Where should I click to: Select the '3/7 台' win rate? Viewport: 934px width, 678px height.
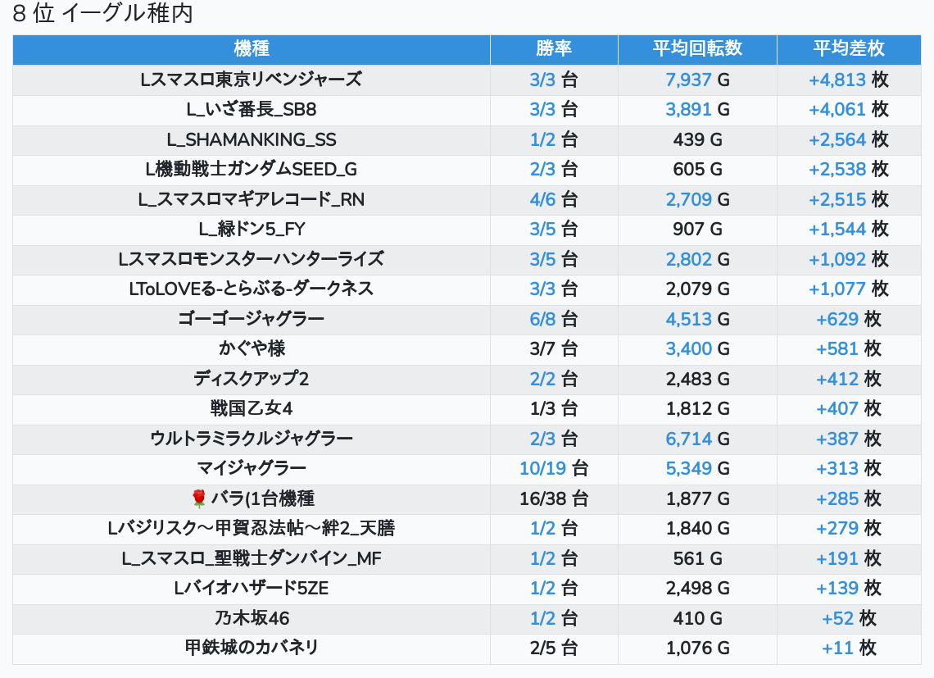[554, 349]
